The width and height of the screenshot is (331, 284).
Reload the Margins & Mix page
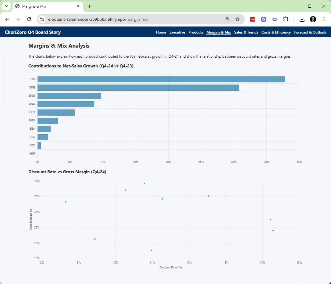[29, 19]
